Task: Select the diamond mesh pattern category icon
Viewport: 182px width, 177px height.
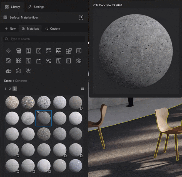Action: pos(9,51)
